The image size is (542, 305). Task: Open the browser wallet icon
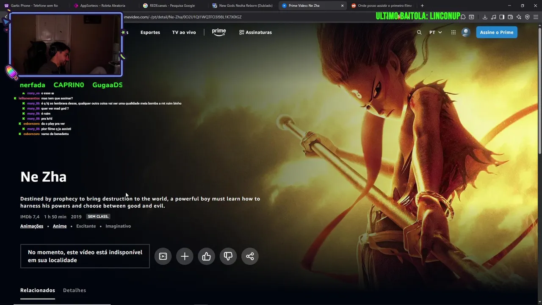[x=510, y=17]
